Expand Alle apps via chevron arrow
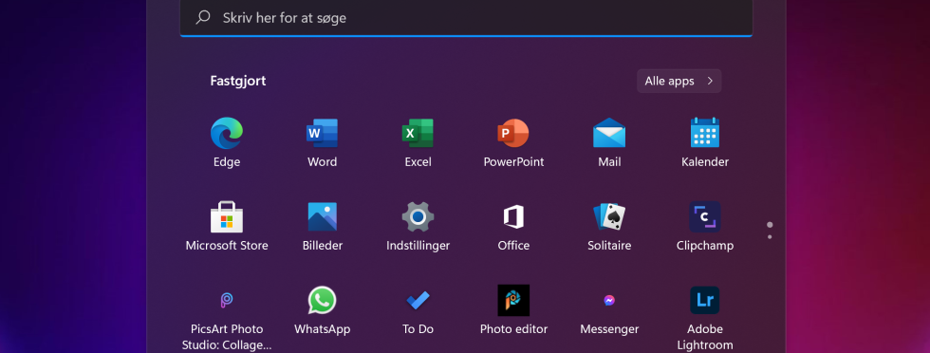 (x=710, y=82)
